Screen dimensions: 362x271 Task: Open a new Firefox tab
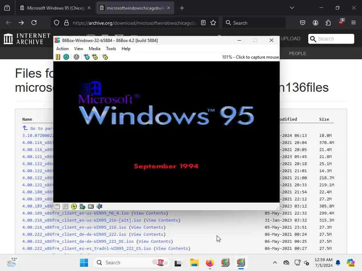[x=182, y=8]
